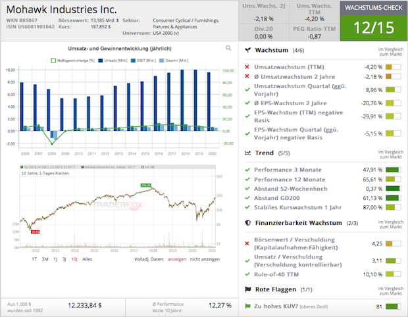
Task: Toggle Nettogewinnmarge legend entry
Action: pyautogui.click(x=72, y=61)
